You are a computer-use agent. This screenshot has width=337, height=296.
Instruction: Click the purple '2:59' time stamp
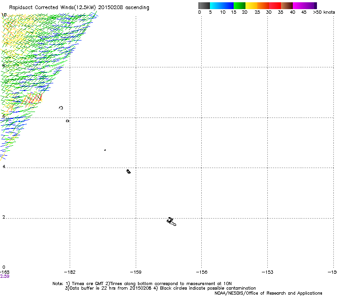5,276
